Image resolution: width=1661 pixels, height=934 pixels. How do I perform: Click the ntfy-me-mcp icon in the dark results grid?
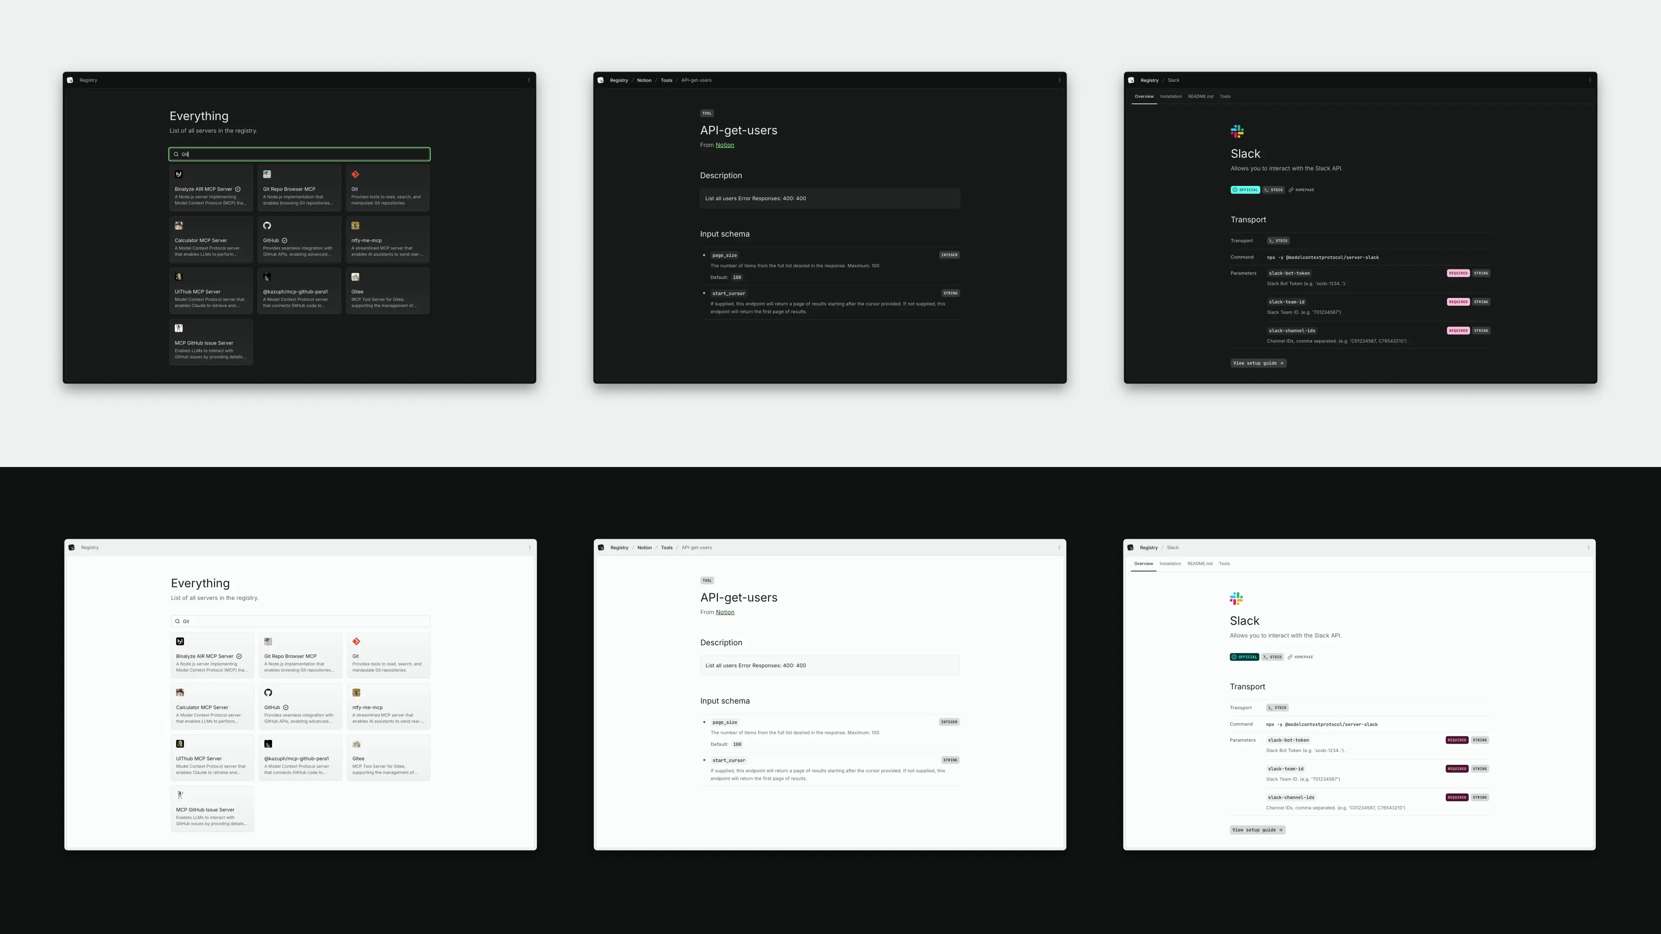(x=355, y=226)
